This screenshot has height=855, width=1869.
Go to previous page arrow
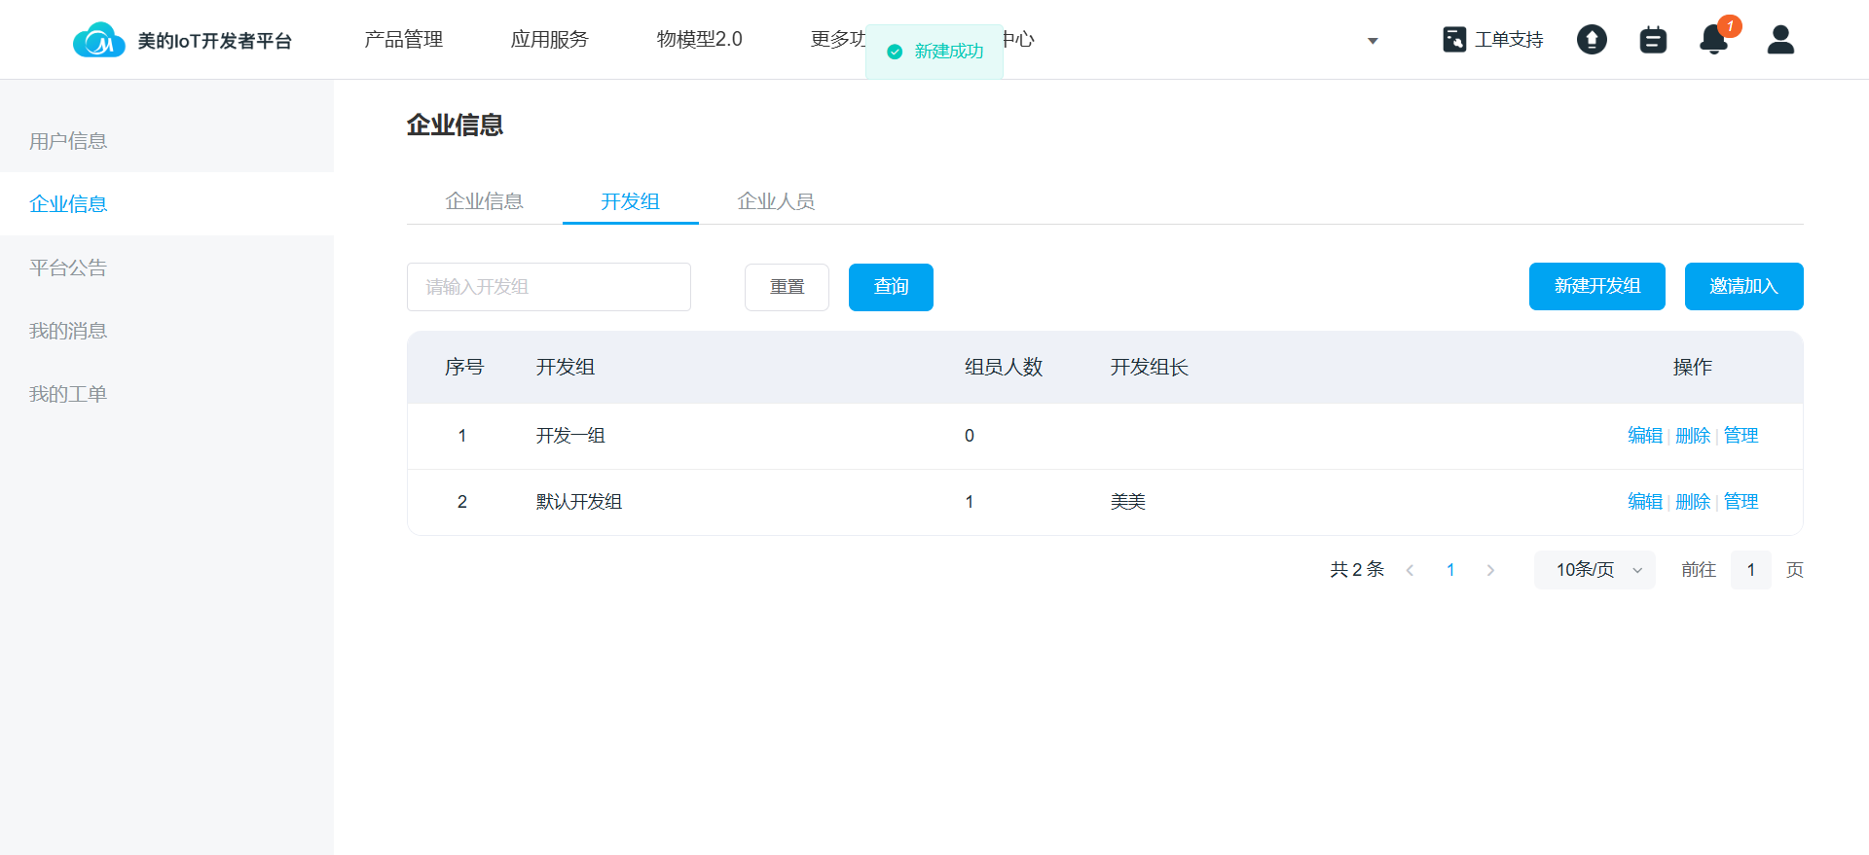click(x=1410, y=570)
